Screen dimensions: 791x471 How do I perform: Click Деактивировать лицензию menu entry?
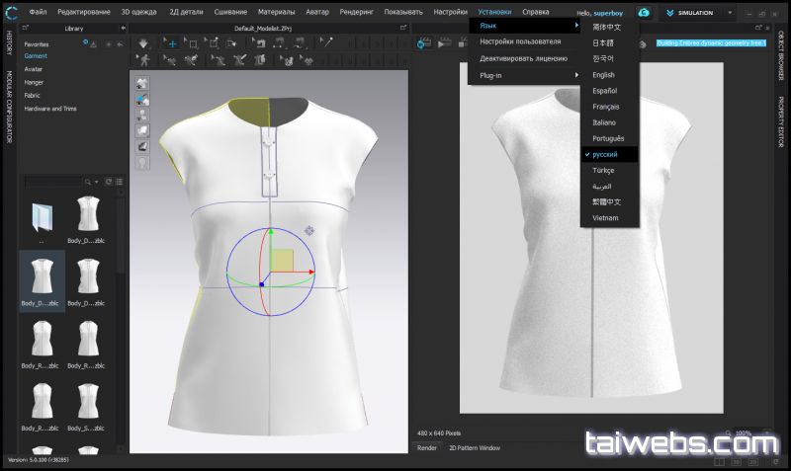pyautogui.click(x=524, y=58)
